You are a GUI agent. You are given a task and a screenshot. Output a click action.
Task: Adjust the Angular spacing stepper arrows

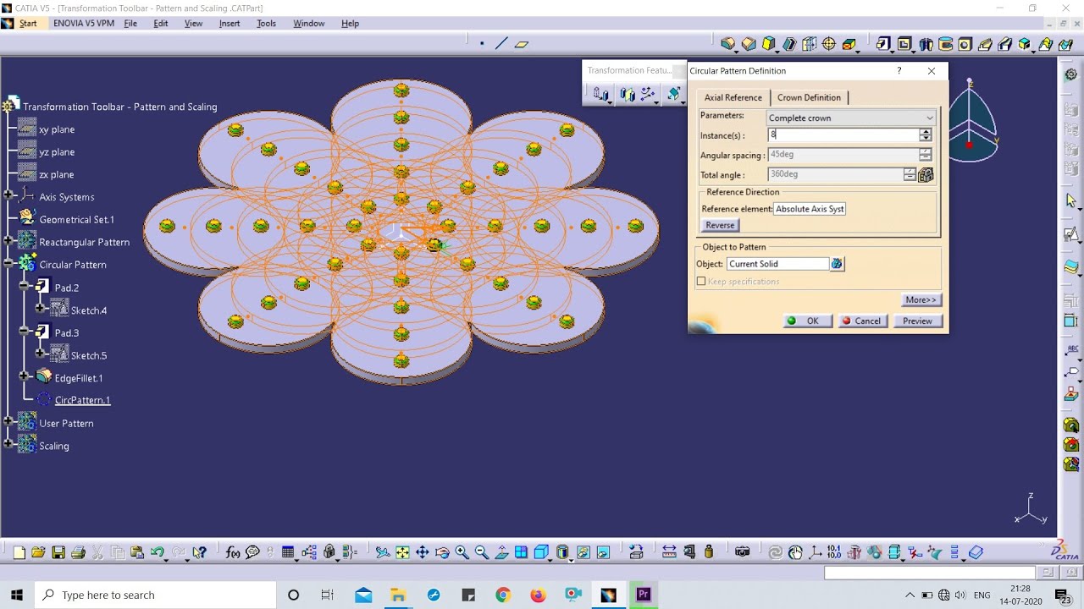coord(926,155)
